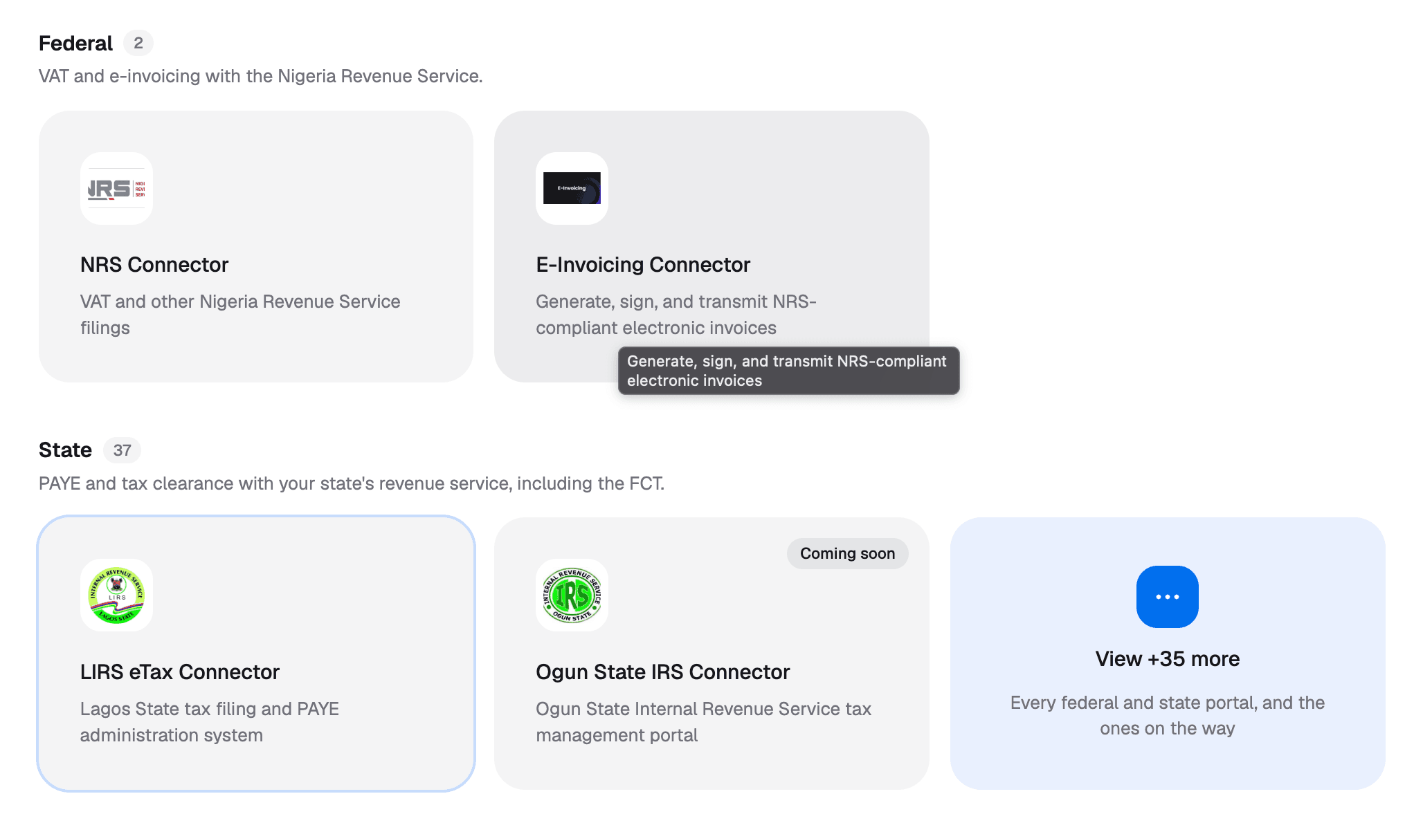This screenshot has width=1423, height=823.
Task: Click the blue three-dots icon
Action: tap(1167, 596)
